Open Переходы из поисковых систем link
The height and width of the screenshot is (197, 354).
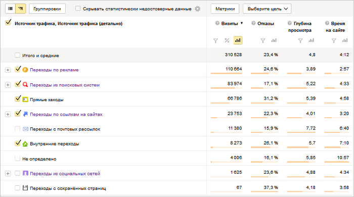(65, 85)
